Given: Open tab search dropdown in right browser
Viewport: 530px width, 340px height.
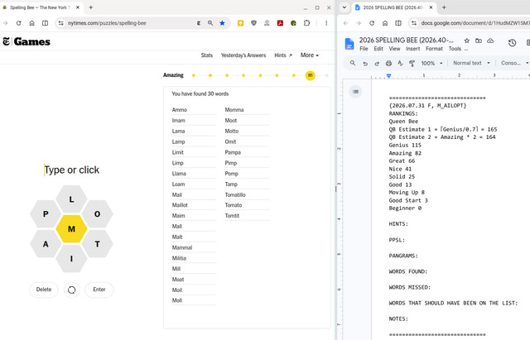Looking at the screenshot, I should click(344, 7).
